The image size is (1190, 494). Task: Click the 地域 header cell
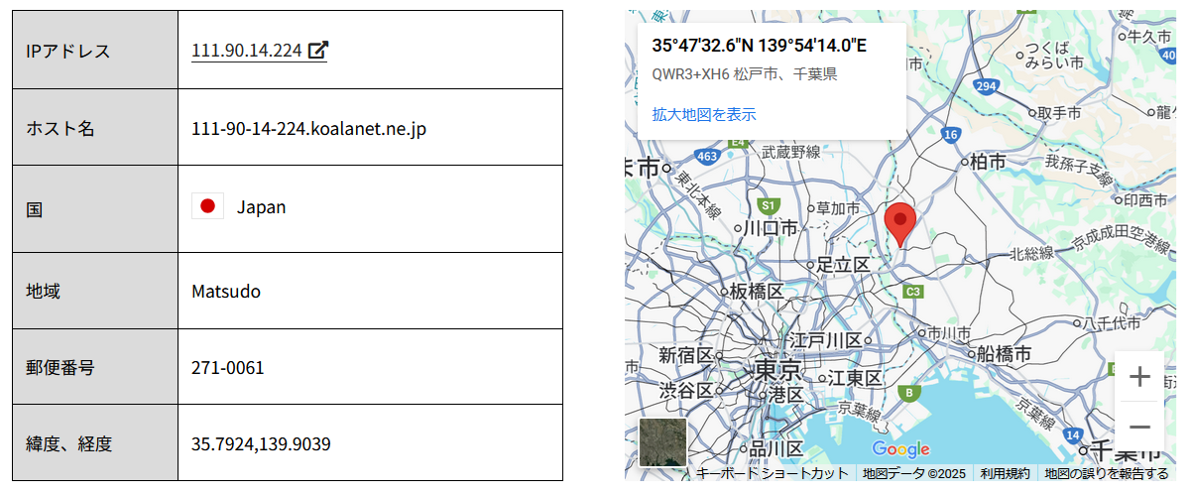click(x=95, y=291)
